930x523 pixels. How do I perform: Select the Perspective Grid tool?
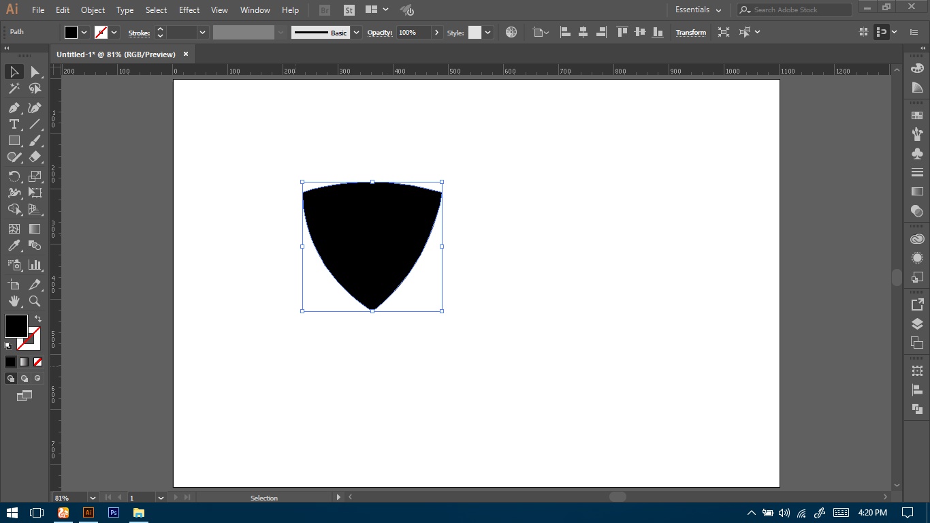click(35, 209)
